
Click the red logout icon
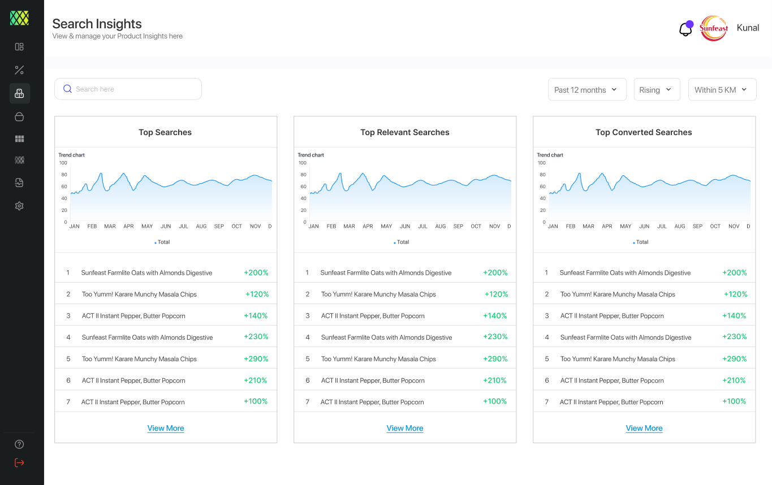click(x=19, y=463)
